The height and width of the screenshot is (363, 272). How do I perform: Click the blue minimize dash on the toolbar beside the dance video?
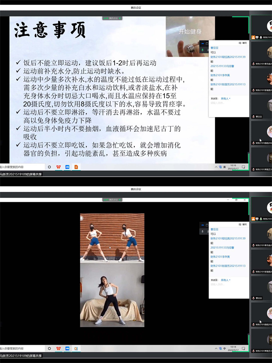pos(203,225)
